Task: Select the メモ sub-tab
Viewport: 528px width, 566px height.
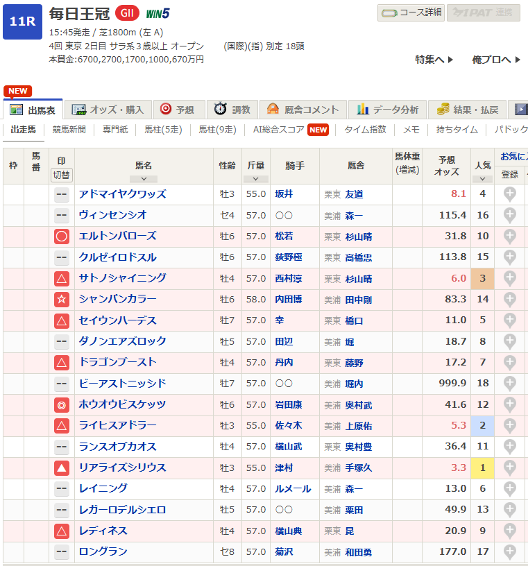Action: (x=411, y=130)
